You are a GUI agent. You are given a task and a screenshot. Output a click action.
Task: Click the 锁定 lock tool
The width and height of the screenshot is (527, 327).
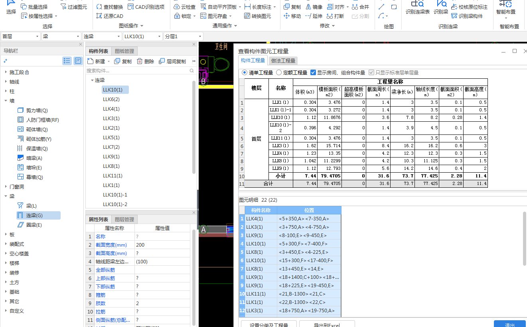185,16
